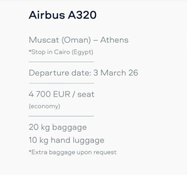
Task: Select the word Muscat in the route
Action: point(40,40)
